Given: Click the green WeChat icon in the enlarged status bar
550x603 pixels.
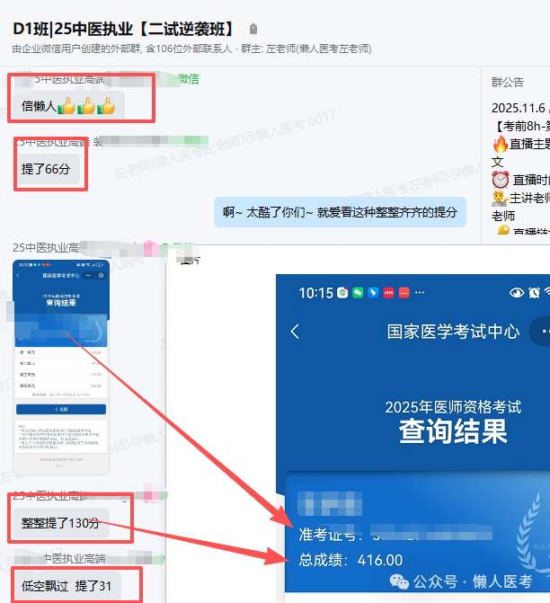Looking at the screenshot, I should point(358,293).
